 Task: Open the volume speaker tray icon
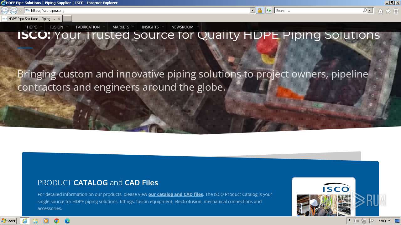click(x=356, y=221)
